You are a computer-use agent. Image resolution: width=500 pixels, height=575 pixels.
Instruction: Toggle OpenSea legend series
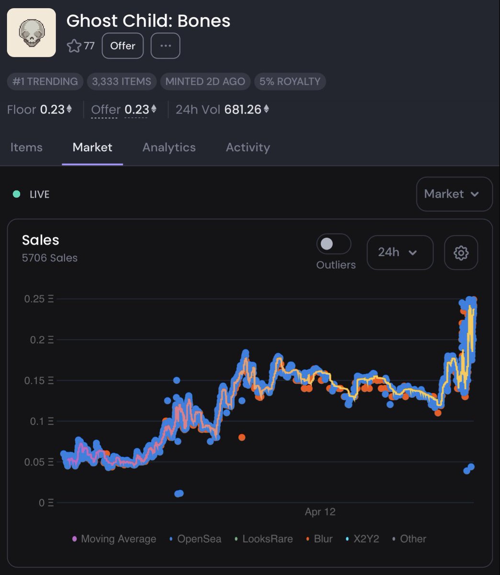tap(195, 539)
